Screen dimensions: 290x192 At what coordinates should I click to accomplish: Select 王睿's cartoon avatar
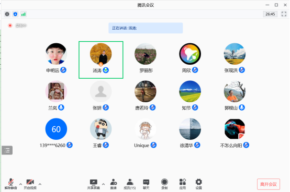tap(101, 129)
